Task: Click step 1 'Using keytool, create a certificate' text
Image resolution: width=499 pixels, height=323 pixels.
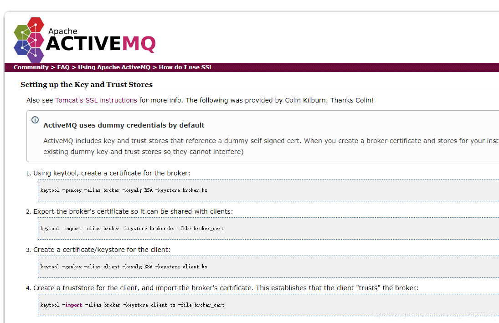Action: (112, 173)
